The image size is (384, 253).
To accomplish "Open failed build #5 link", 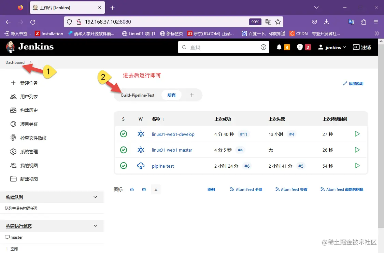I will click(x=301, y=166).
